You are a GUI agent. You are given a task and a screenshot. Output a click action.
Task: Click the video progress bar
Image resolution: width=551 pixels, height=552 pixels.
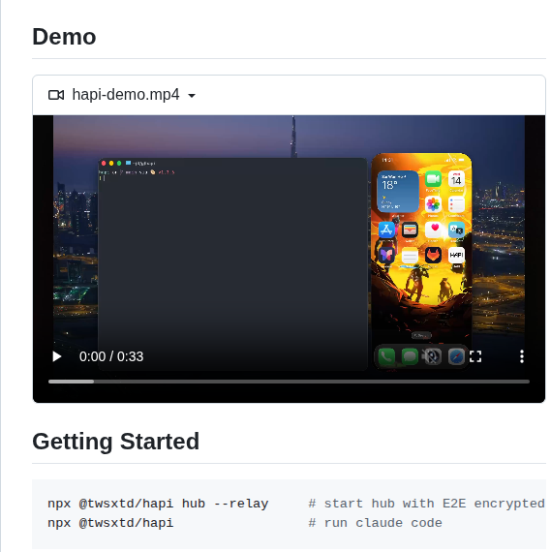[289, 382]
